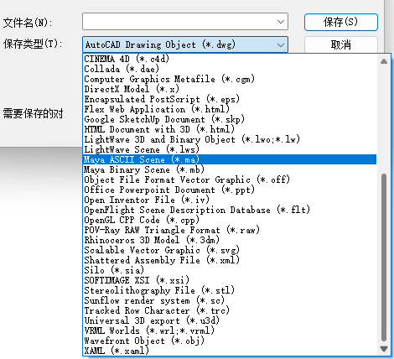Choose Universal 3D export (*.u3d)
The height and width of the screenshot is (359, 394).
[230, 320]
